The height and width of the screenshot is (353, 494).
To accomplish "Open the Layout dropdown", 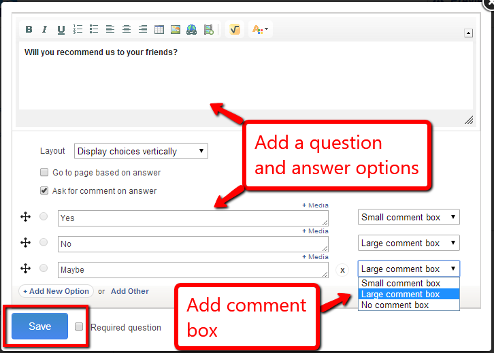I will tap(141, 151).
